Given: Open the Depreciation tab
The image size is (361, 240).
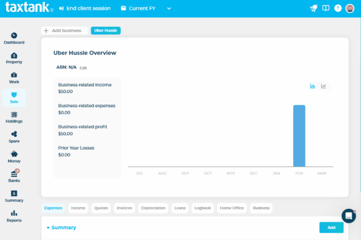Looking at the screenshot, I should 153,208.
